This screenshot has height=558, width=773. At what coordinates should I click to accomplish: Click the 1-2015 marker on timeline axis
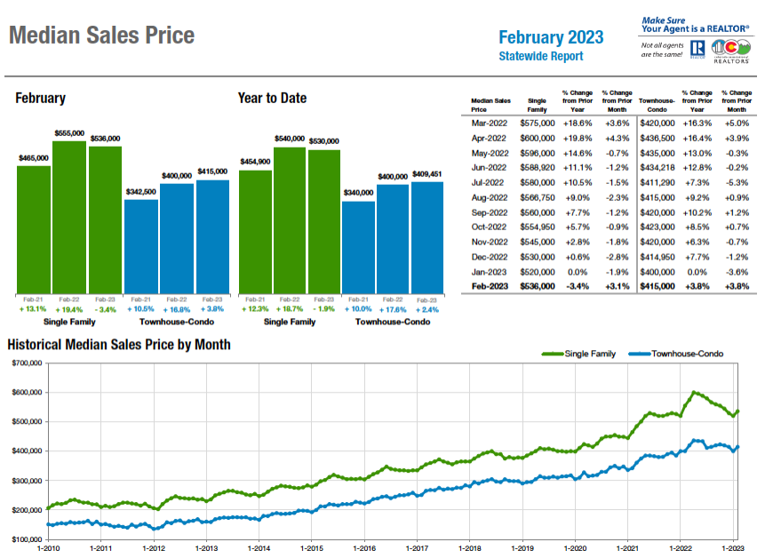pos(311,548)
